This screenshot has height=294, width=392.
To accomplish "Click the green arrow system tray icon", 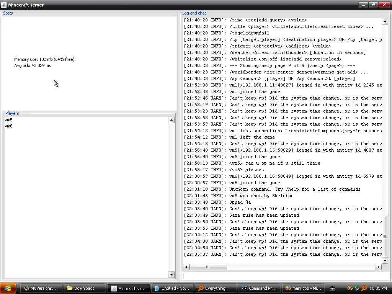I will 357,288.
